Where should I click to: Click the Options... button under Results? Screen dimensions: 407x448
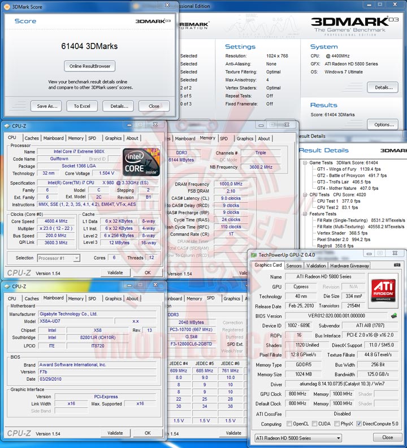[383, 125]
